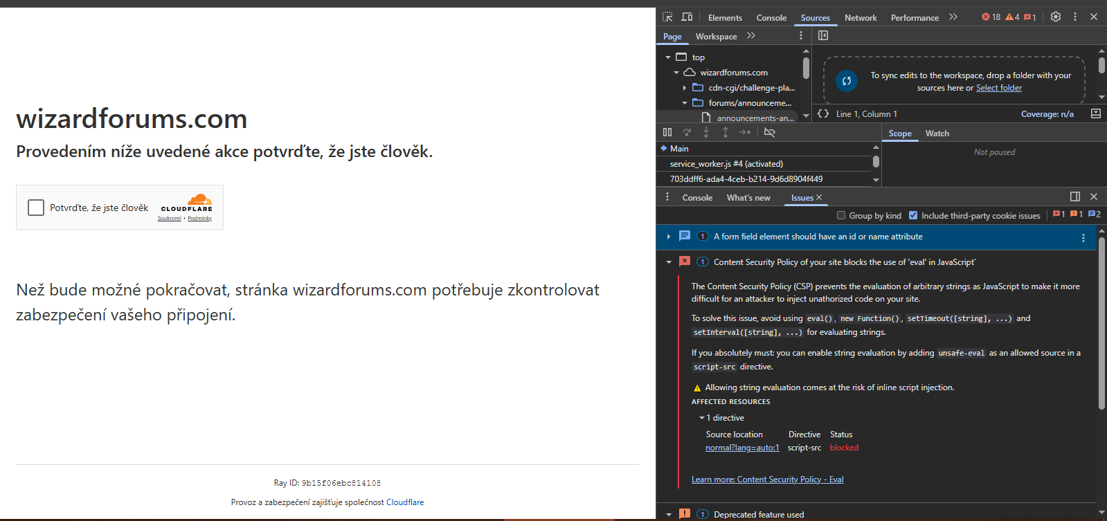Hide the navigator sidebar panel icon
Viewport: 1107px width, 521px height.
click(823, 36)
